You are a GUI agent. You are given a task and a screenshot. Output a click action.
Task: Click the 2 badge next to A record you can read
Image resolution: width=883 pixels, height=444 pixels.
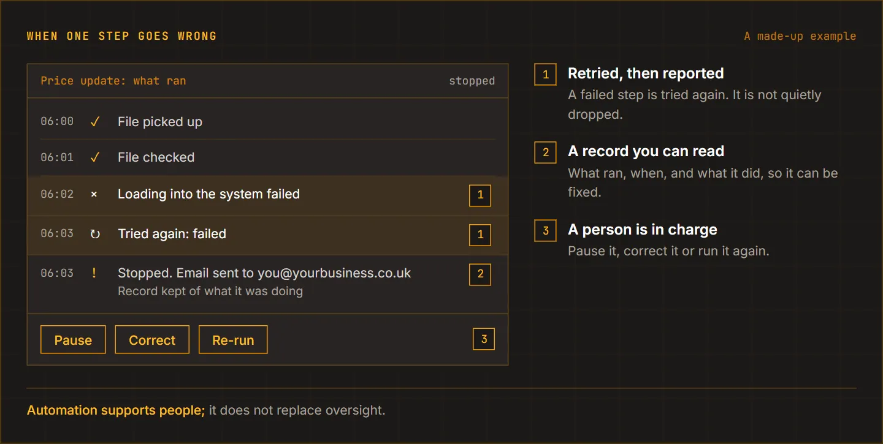click(546, 152)
